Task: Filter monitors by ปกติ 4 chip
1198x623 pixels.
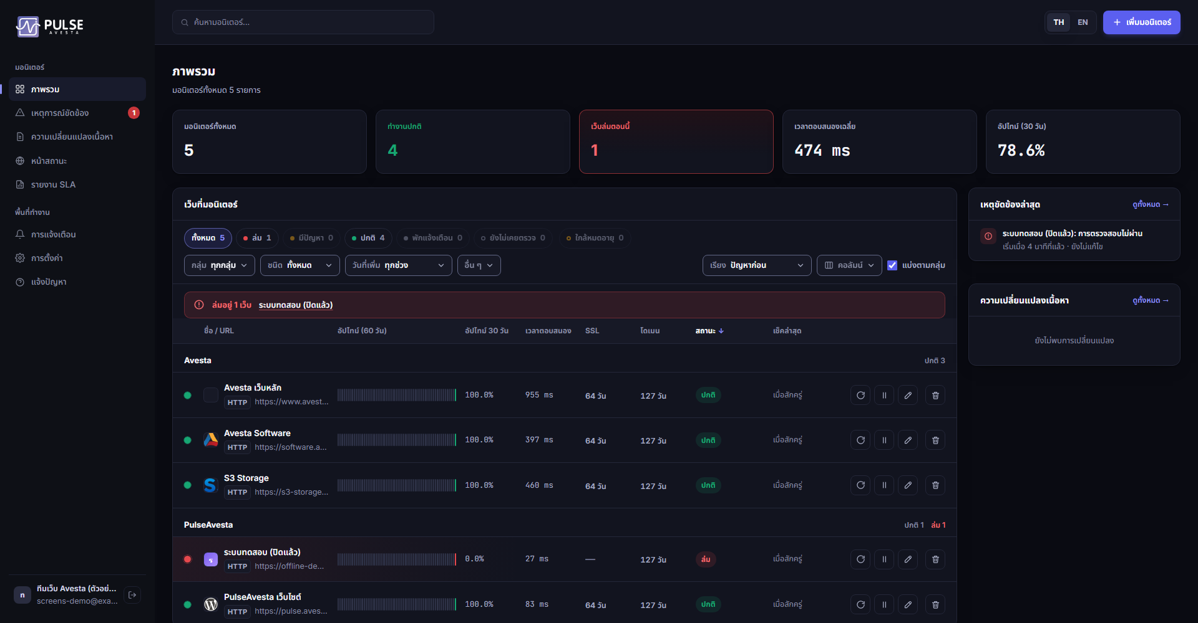Action: (368, 238)
